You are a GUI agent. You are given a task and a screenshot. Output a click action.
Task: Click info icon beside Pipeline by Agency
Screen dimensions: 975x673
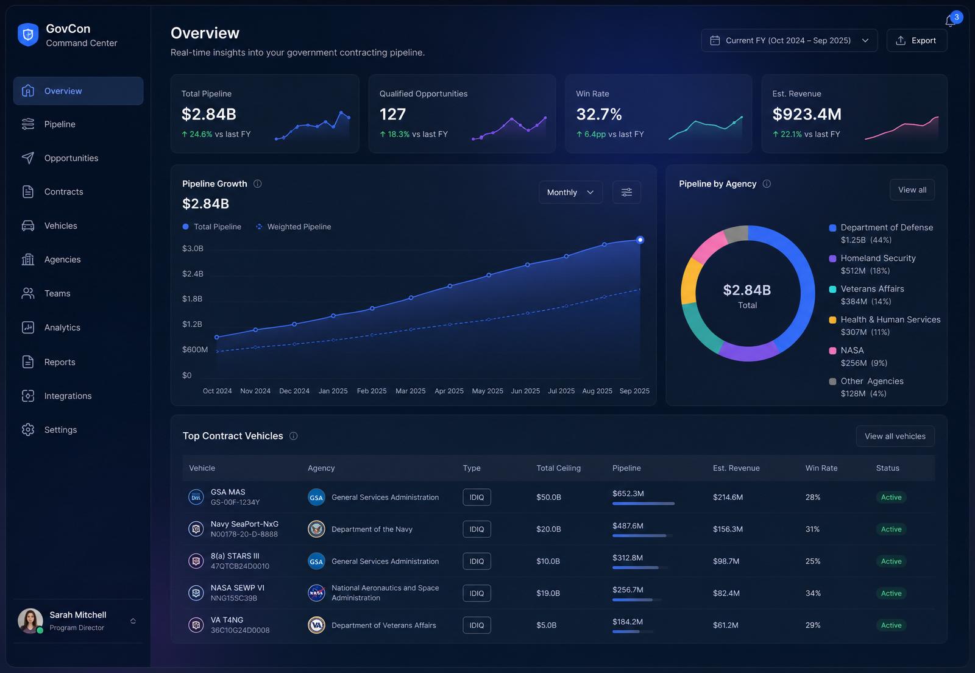pos(767,183)
